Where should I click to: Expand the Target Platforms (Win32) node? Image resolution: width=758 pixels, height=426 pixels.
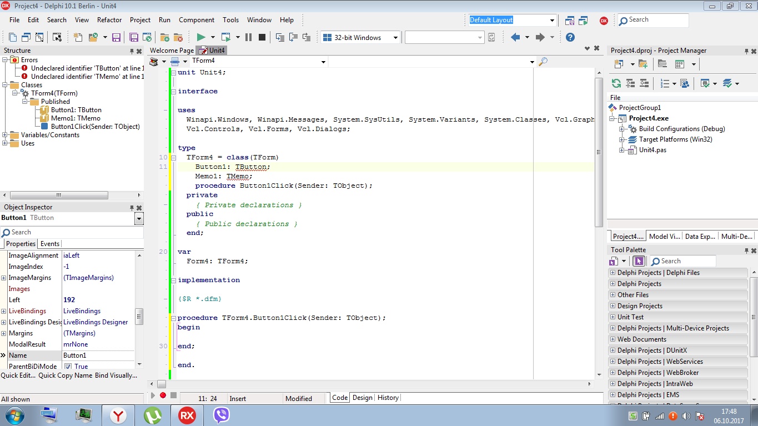click(622, 139)
